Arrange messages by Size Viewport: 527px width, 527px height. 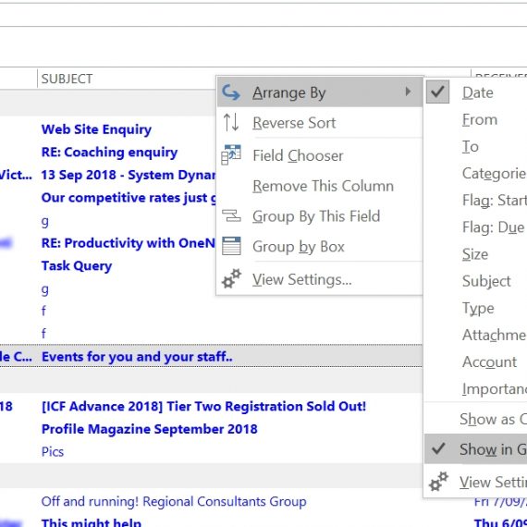(475, 253)
